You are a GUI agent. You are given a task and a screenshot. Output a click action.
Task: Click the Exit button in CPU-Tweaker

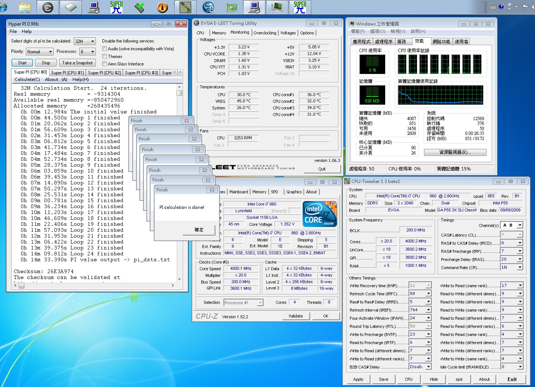512,379
